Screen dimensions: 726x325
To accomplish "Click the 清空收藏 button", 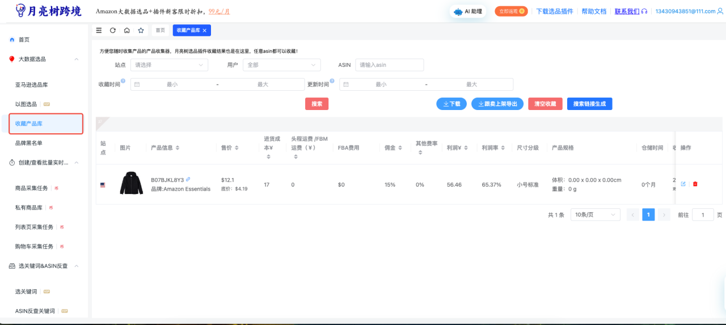I will click(545, 104).
